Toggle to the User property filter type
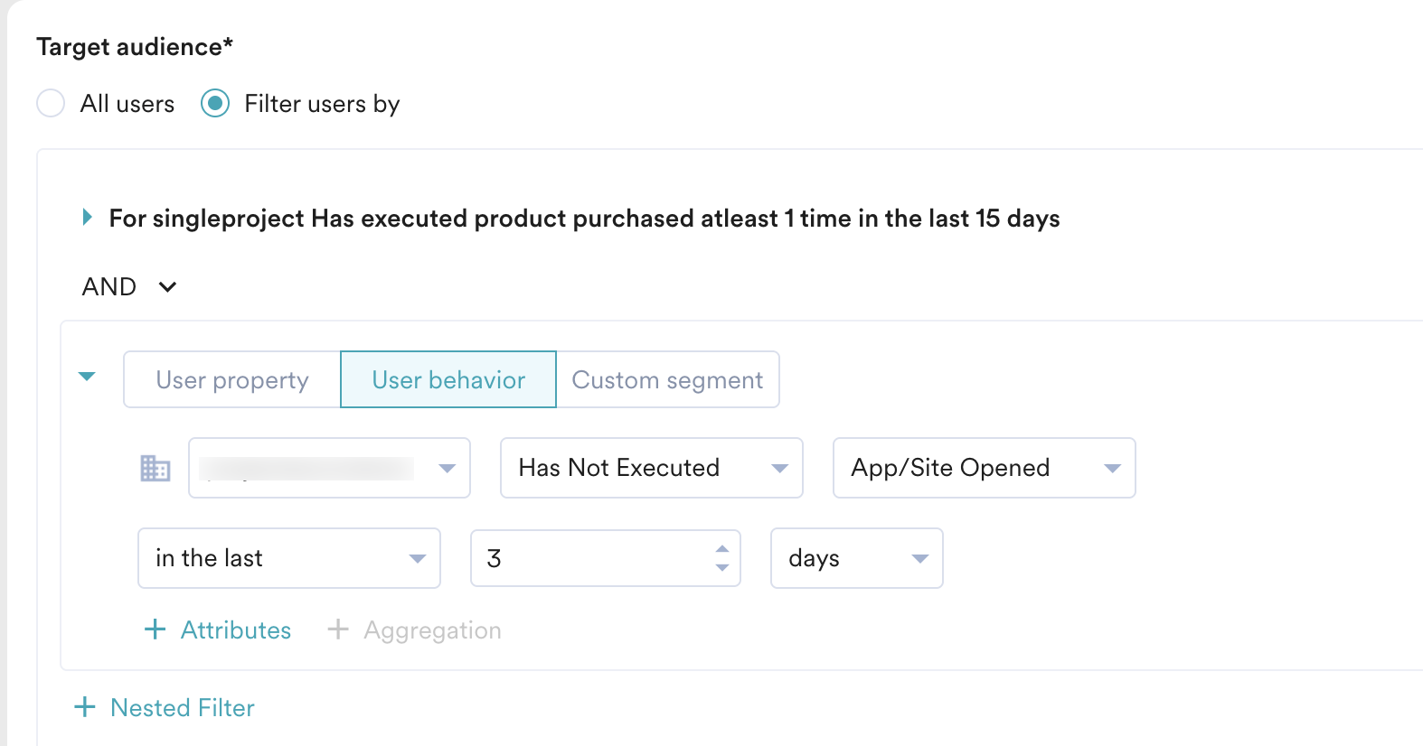The image size is (1423, 746). [231, 379]
